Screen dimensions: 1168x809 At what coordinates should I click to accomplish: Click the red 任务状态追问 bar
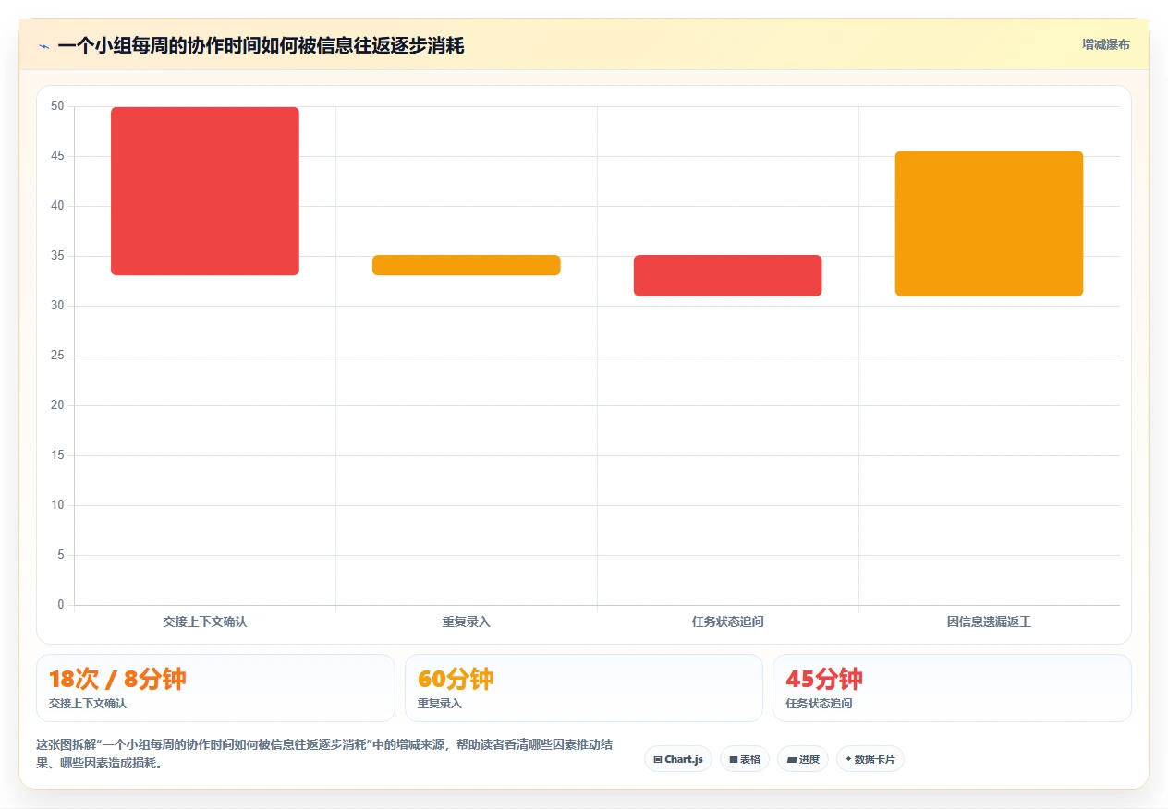coord(728,275)
